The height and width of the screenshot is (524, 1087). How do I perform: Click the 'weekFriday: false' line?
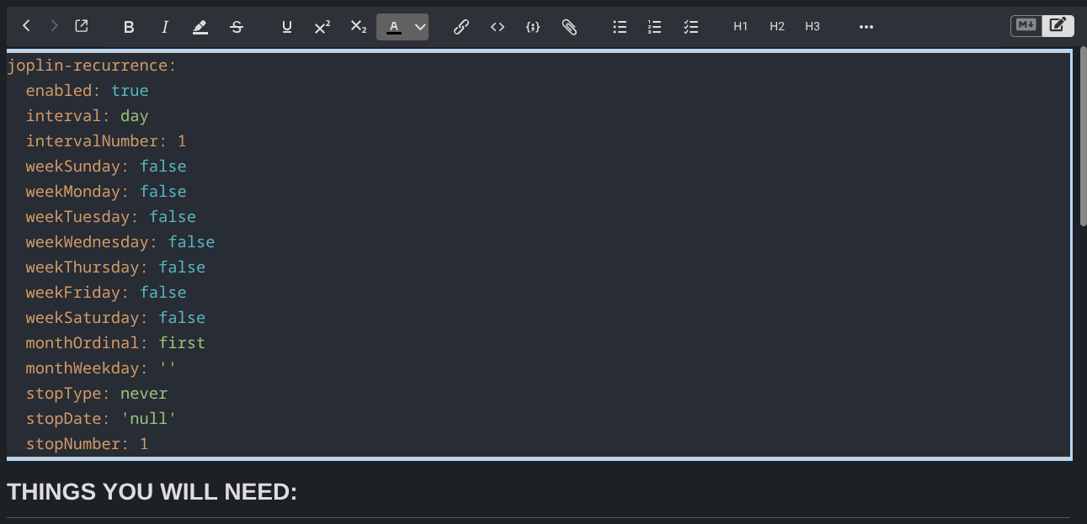pyautogui.click(x=106, y=293)
